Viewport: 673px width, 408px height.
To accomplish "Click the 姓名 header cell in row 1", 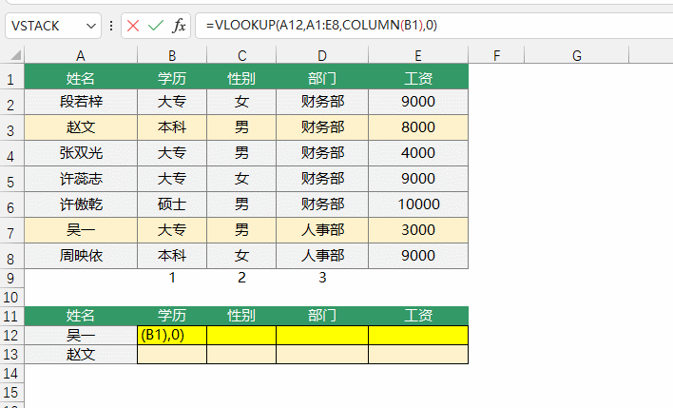I will coord(81,77).
